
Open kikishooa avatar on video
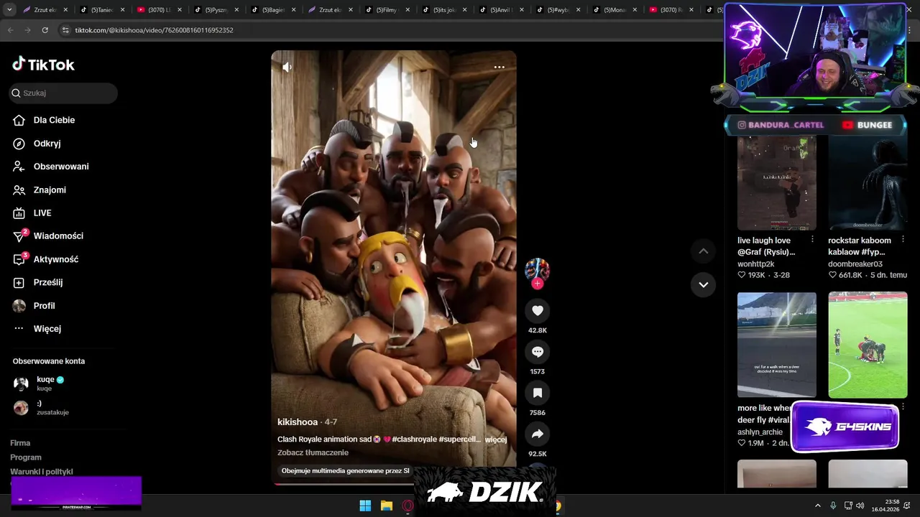click(537, 269)
